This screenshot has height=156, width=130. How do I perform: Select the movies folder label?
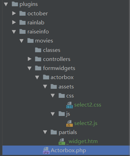(44, 41)
